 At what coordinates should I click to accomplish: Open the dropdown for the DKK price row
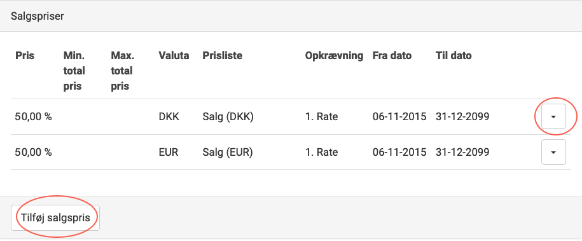click(x=553, y=116)
